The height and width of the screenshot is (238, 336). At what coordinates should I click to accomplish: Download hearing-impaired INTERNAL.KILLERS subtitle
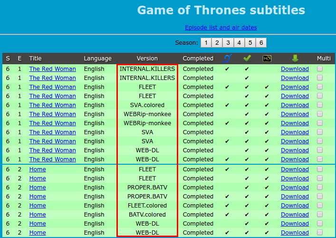tap(295, 69)
